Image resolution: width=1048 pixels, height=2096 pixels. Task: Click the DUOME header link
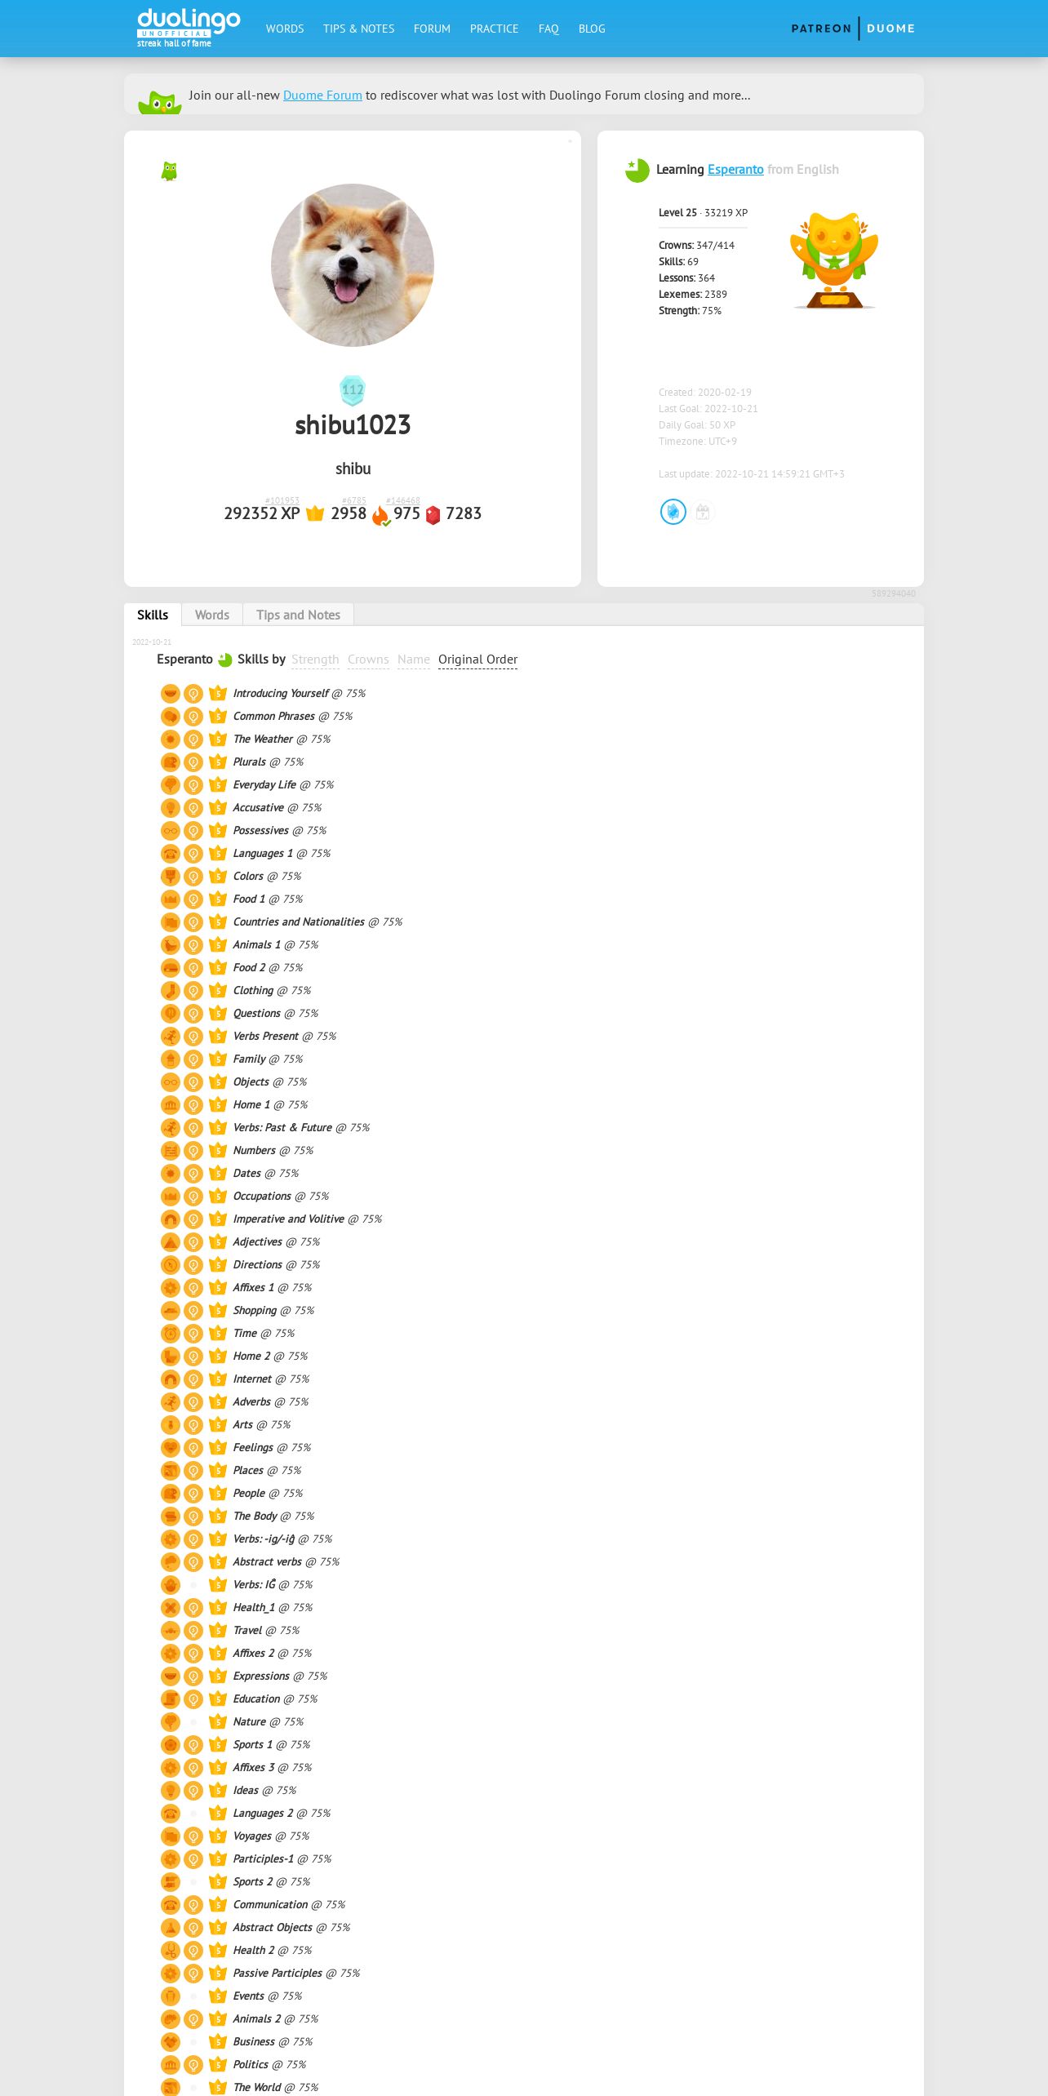pos(890,29)
